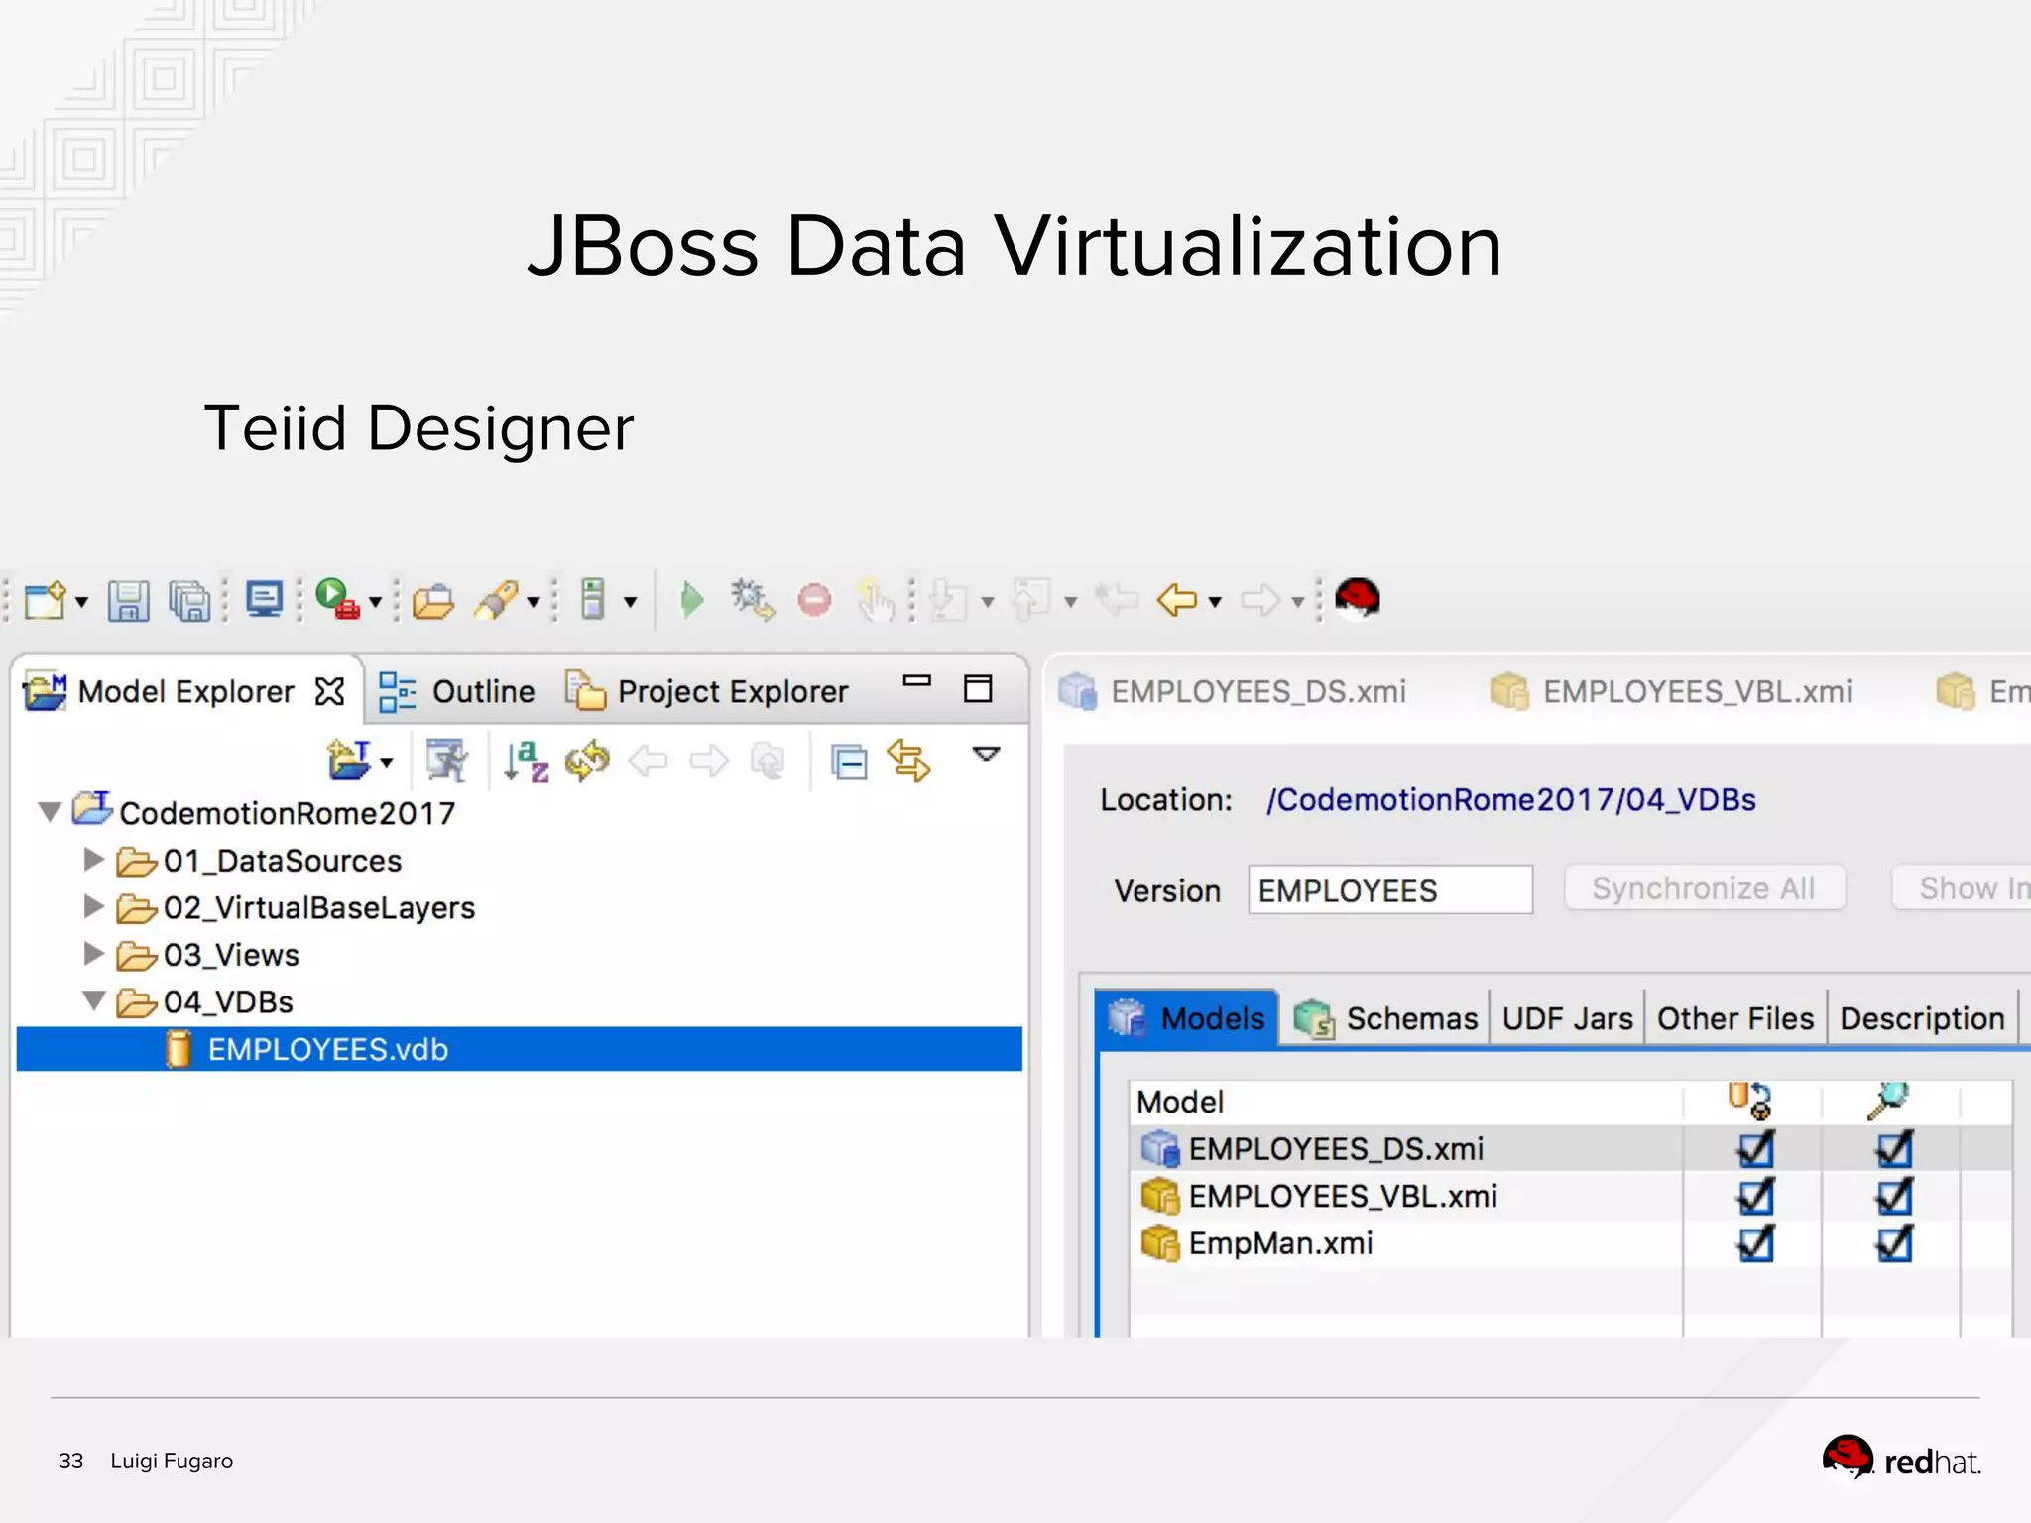Select the EMPLOYEES_VBL.xmi model row
The image size is (2031, 1523).
coord(1571,1196)
